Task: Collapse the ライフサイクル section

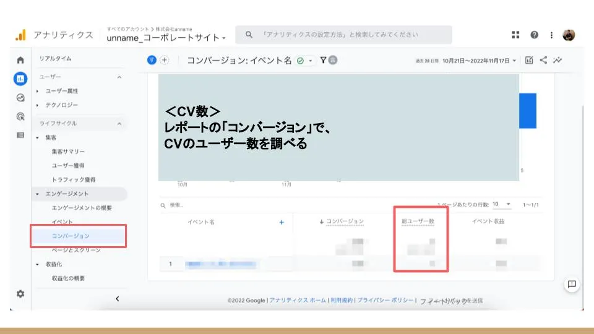Action: tap(119, 124)
